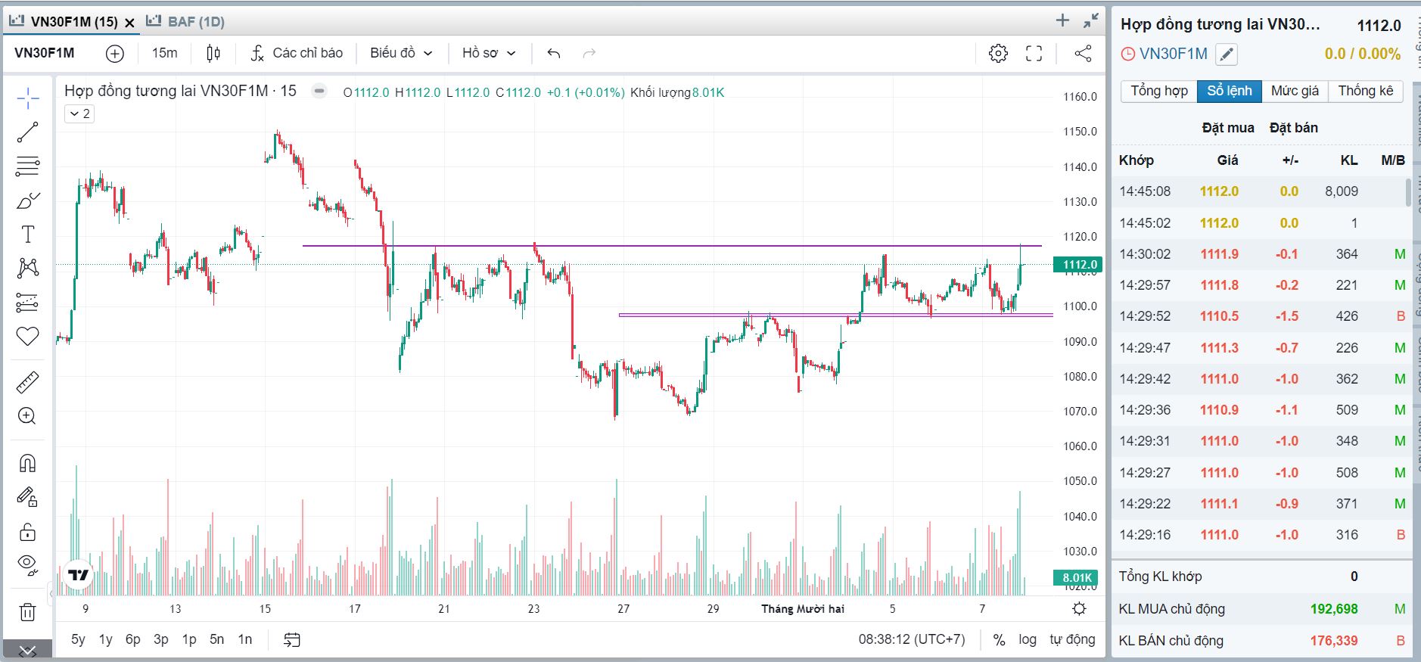The image size is (1421, 662).
Task: Toggle stay in drawing mode
Action: 28,497
